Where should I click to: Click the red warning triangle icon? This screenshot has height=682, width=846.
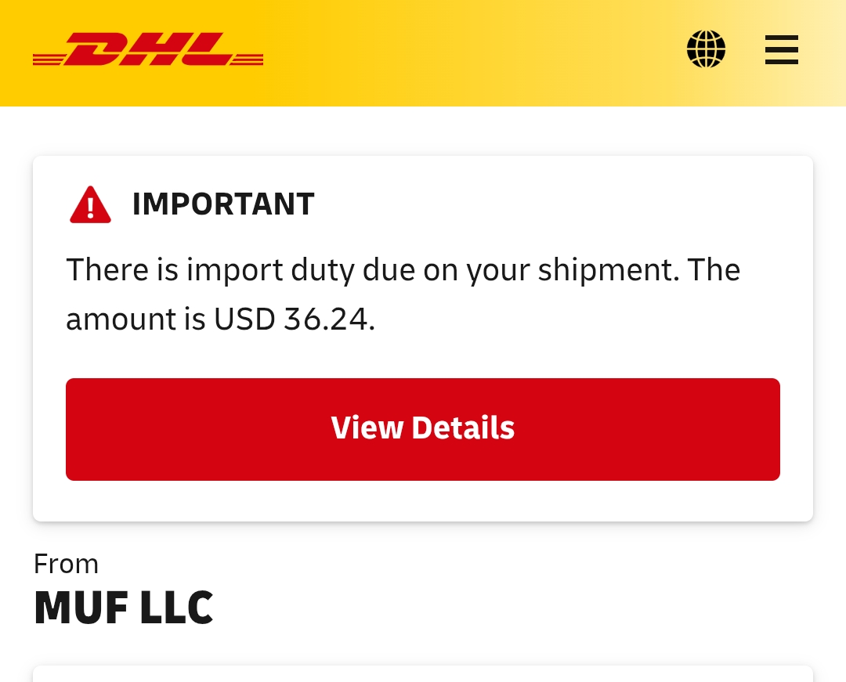[90, 205]
